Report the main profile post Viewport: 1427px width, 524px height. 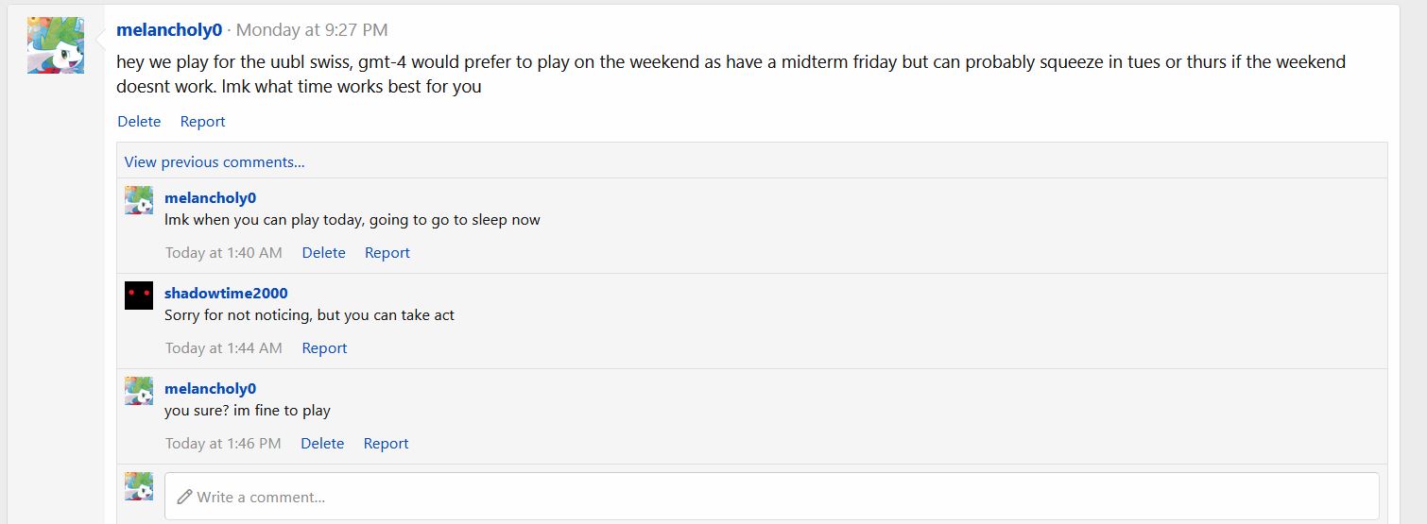202,122
